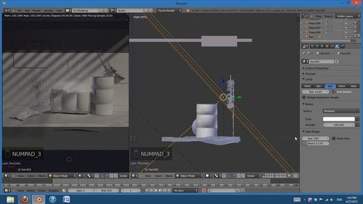Image resolution: width=363 pixels, height=204 pixels.
Task: Open Firefox from the Windows taskbar
Action: [x=24, y=199]
